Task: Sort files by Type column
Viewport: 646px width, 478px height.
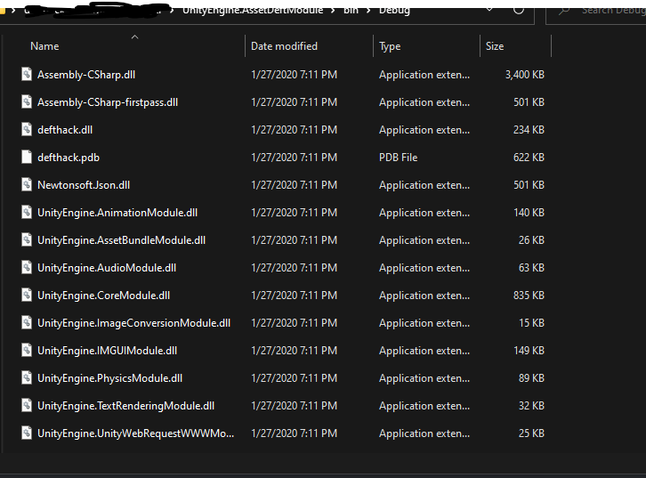Action: pyautogui.click(x=390, y=46)
